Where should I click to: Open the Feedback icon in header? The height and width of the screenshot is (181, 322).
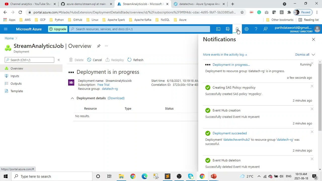click(x=265, y=29)
